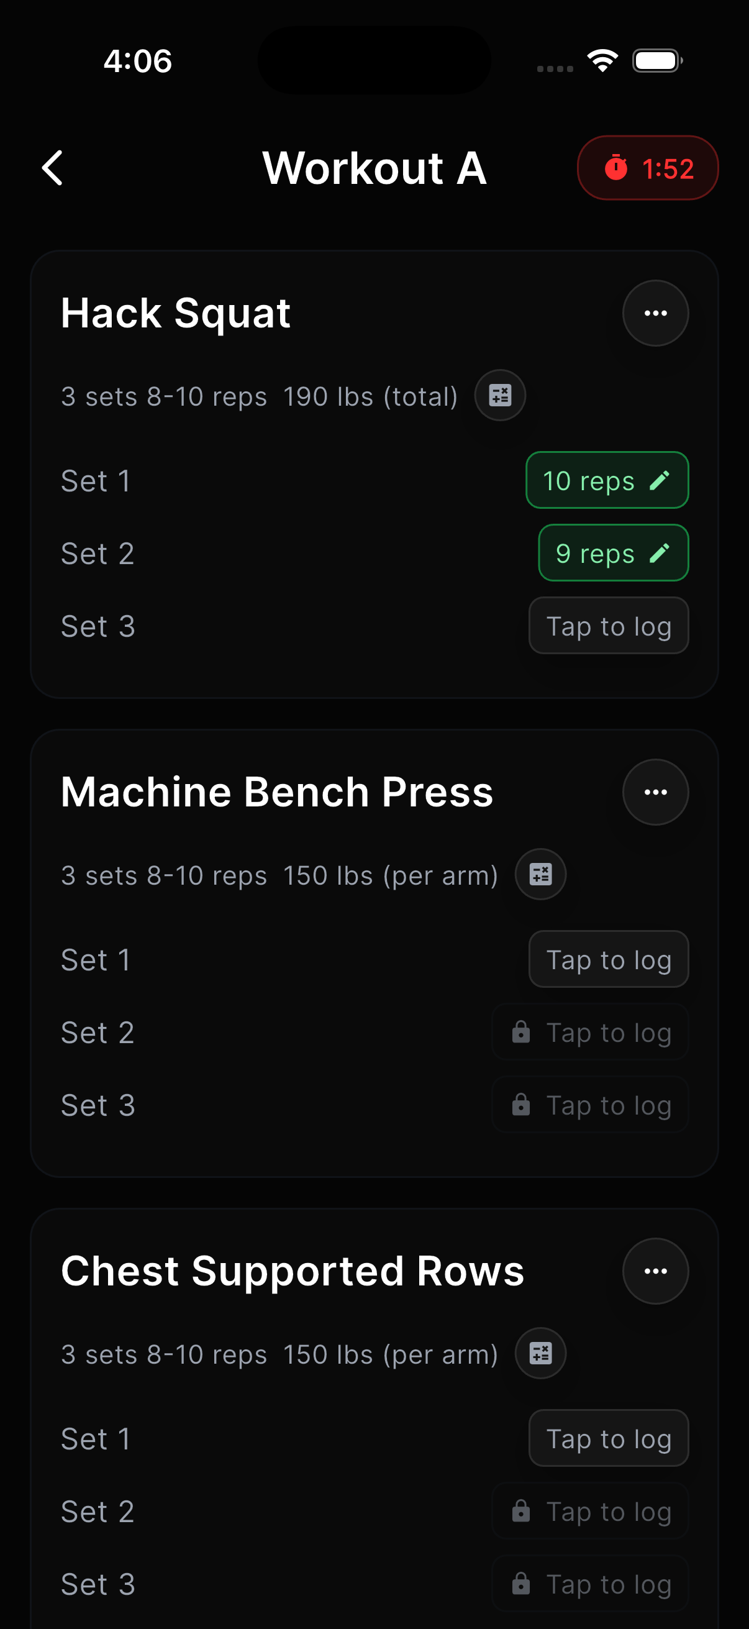Screen dimensions: 749x1629
Task: Open Hack Squat more options menu
Action: (x=655, y=313)
